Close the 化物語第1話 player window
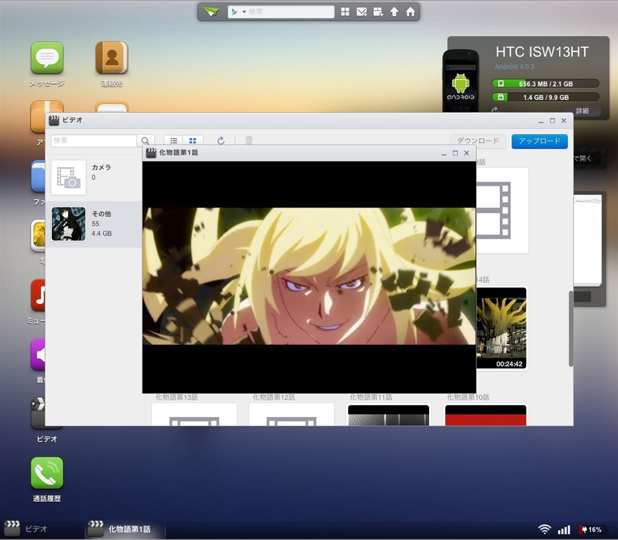This screenshot has width=618, height=540. click(467, 152)
